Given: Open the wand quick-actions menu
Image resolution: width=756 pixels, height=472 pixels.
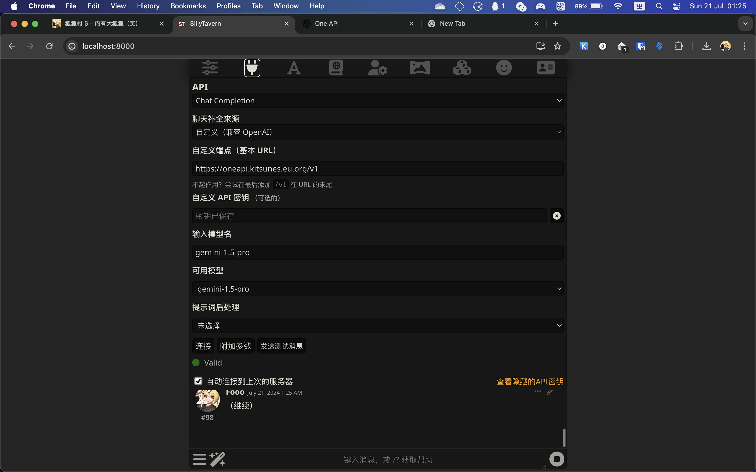Looking at the screenshot, I should point(218,459).
